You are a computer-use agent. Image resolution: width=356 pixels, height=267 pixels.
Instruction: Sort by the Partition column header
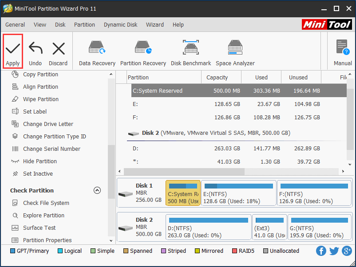tap(164, 77)
